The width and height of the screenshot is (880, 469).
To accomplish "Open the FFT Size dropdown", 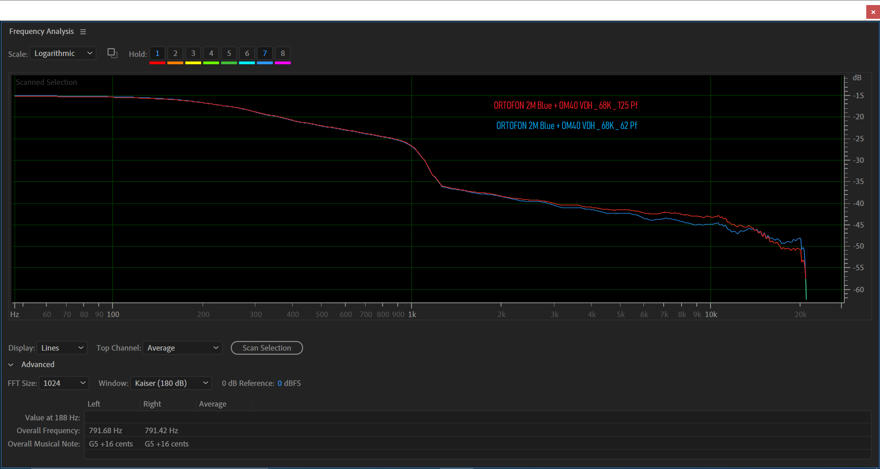I will [x=64, y=383].
